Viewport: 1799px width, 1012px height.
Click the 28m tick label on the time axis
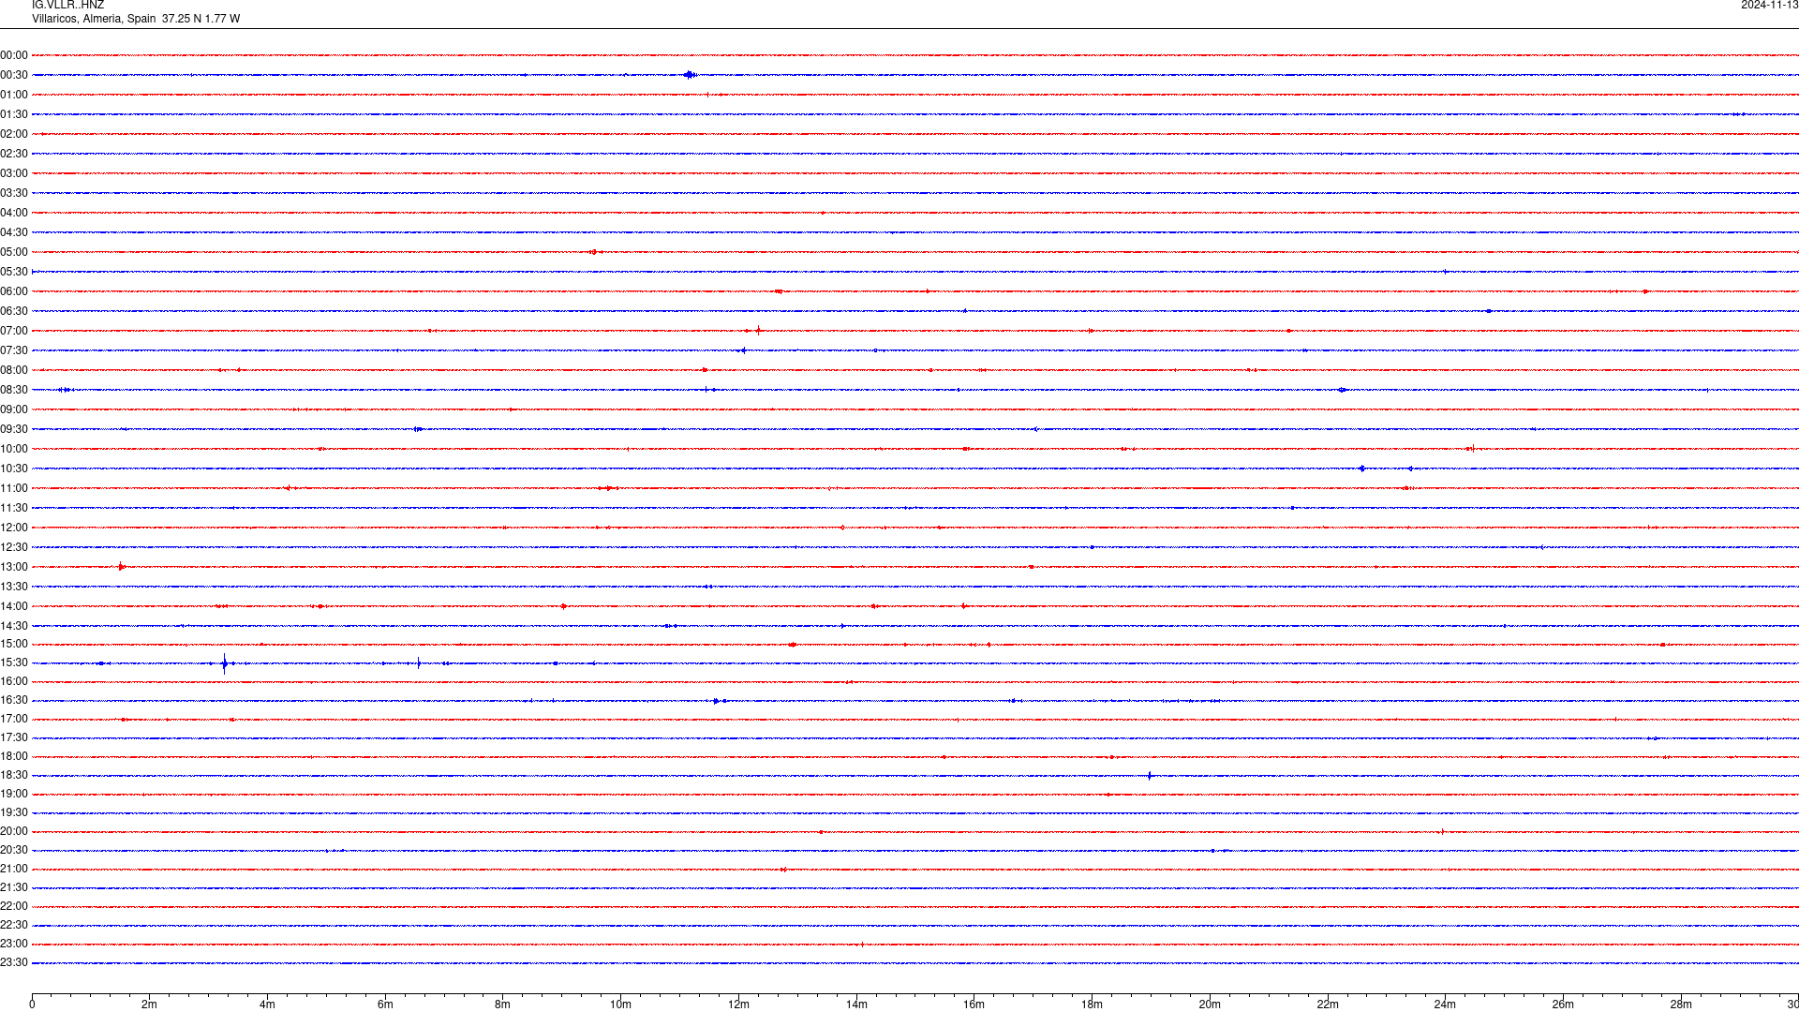(x=1681, y=1005)
